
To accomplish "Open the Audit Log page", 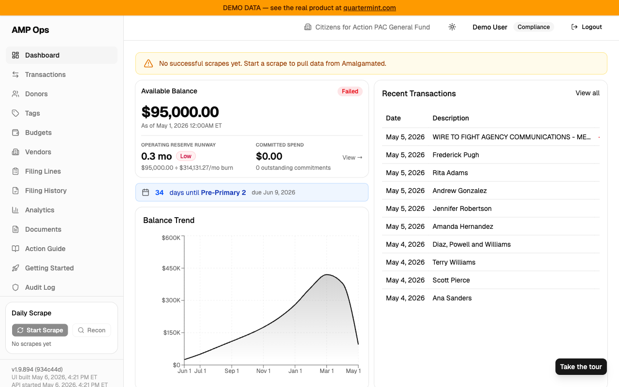I will (x=61, y=287).
